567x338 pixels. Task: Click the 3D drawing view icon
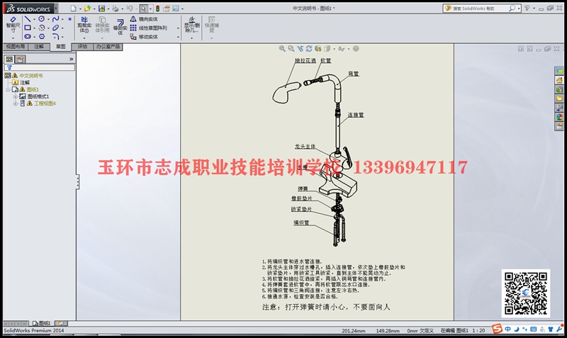pos(318,48)
